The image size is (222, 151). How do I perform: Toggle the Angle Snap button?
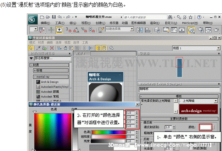76,30
